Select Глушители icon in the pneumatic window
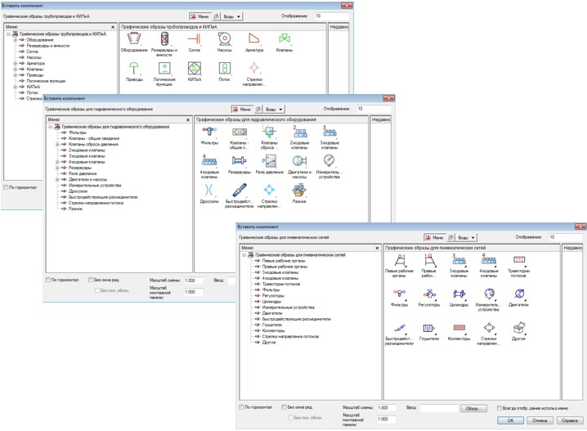 point(429,328)
